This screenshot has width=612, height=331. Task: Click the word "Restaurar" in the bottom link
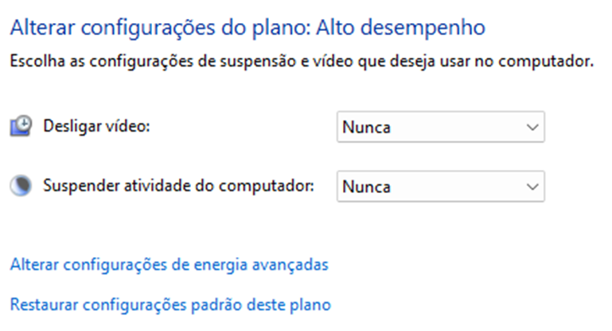click(42, 304)
